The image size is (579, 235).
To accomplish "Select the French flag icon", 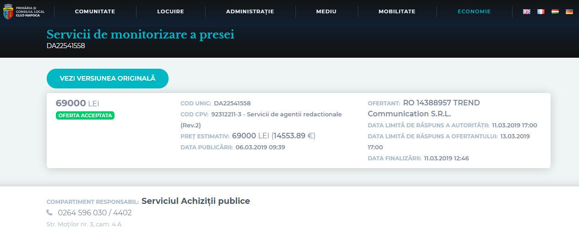I will (x=541, y=11).
